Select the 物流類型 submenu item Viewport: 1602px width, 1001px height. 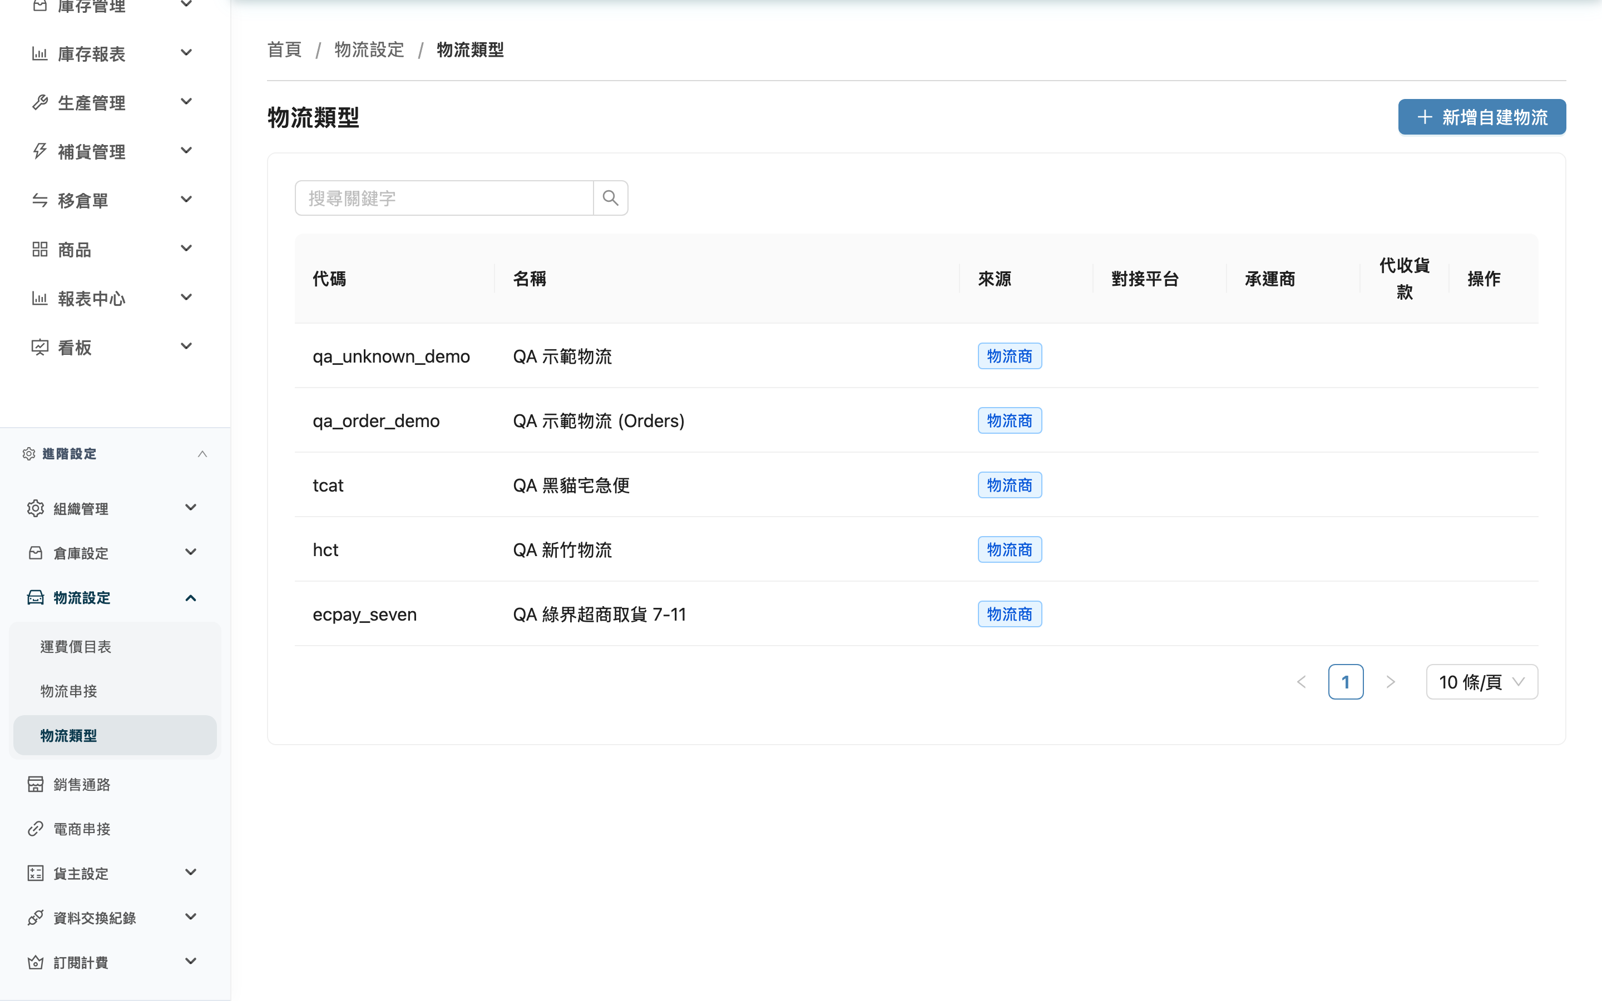(x=115, y=736)
